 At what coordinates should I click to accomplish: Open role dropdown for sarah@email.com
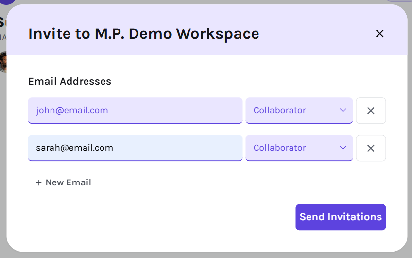299,148
